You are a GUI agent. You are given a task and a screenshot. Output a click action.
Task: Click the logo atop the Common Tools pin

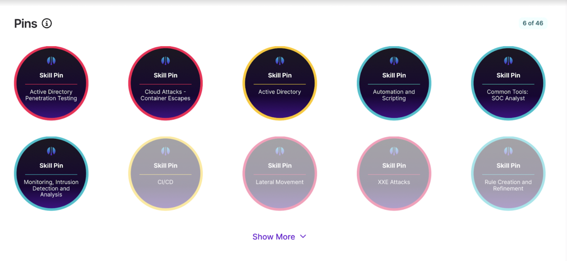[508, 61]
